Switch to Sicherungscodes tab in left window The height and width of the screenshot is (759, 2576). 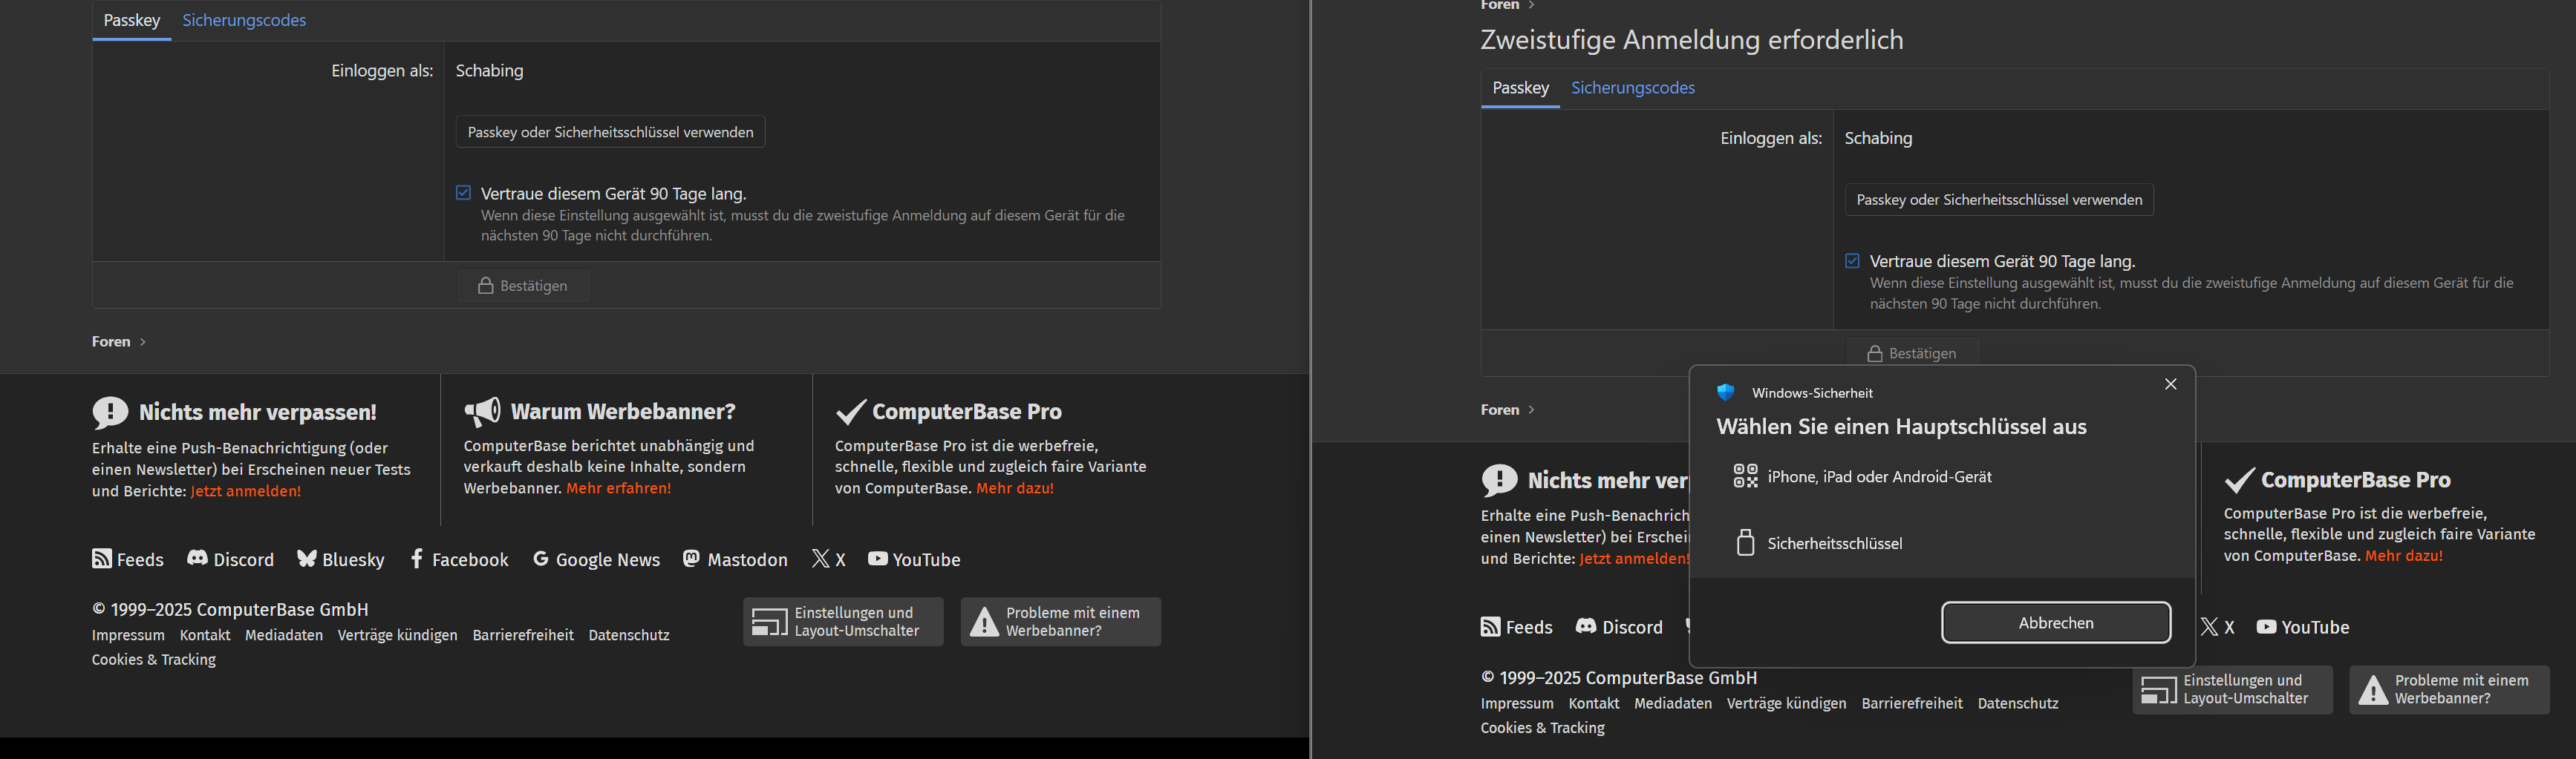pyautogui.click(x=244, y=20)
